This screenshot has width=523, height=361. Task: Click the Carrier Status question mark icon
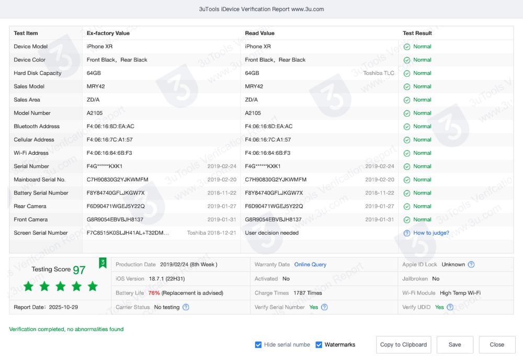point(186,307)
